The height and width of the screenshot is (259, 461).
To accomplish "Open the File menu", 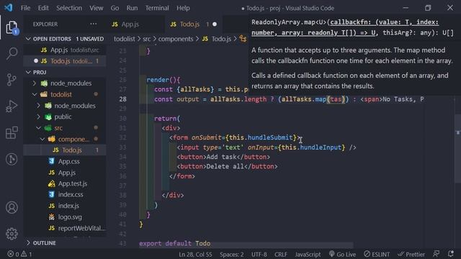I will (26, 8).
